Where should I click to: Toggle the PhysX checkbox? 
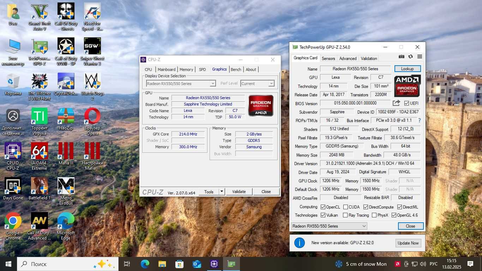coord(374,215)
